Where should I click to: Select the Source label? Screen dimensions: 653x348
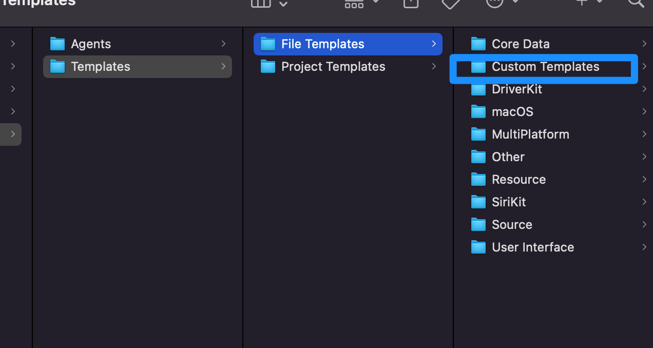click(x=512, y=225)
